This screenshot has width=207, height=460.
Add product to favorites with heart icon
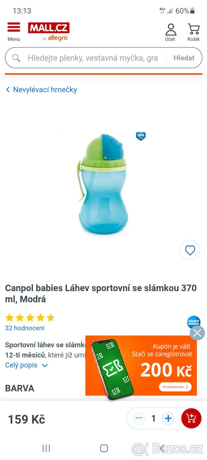click(190, 250)
